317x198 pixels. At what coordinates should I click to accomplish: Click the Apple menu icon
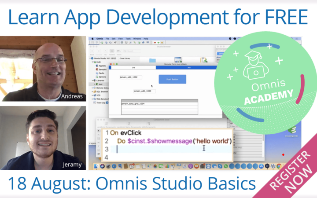[x=93, y=39]
